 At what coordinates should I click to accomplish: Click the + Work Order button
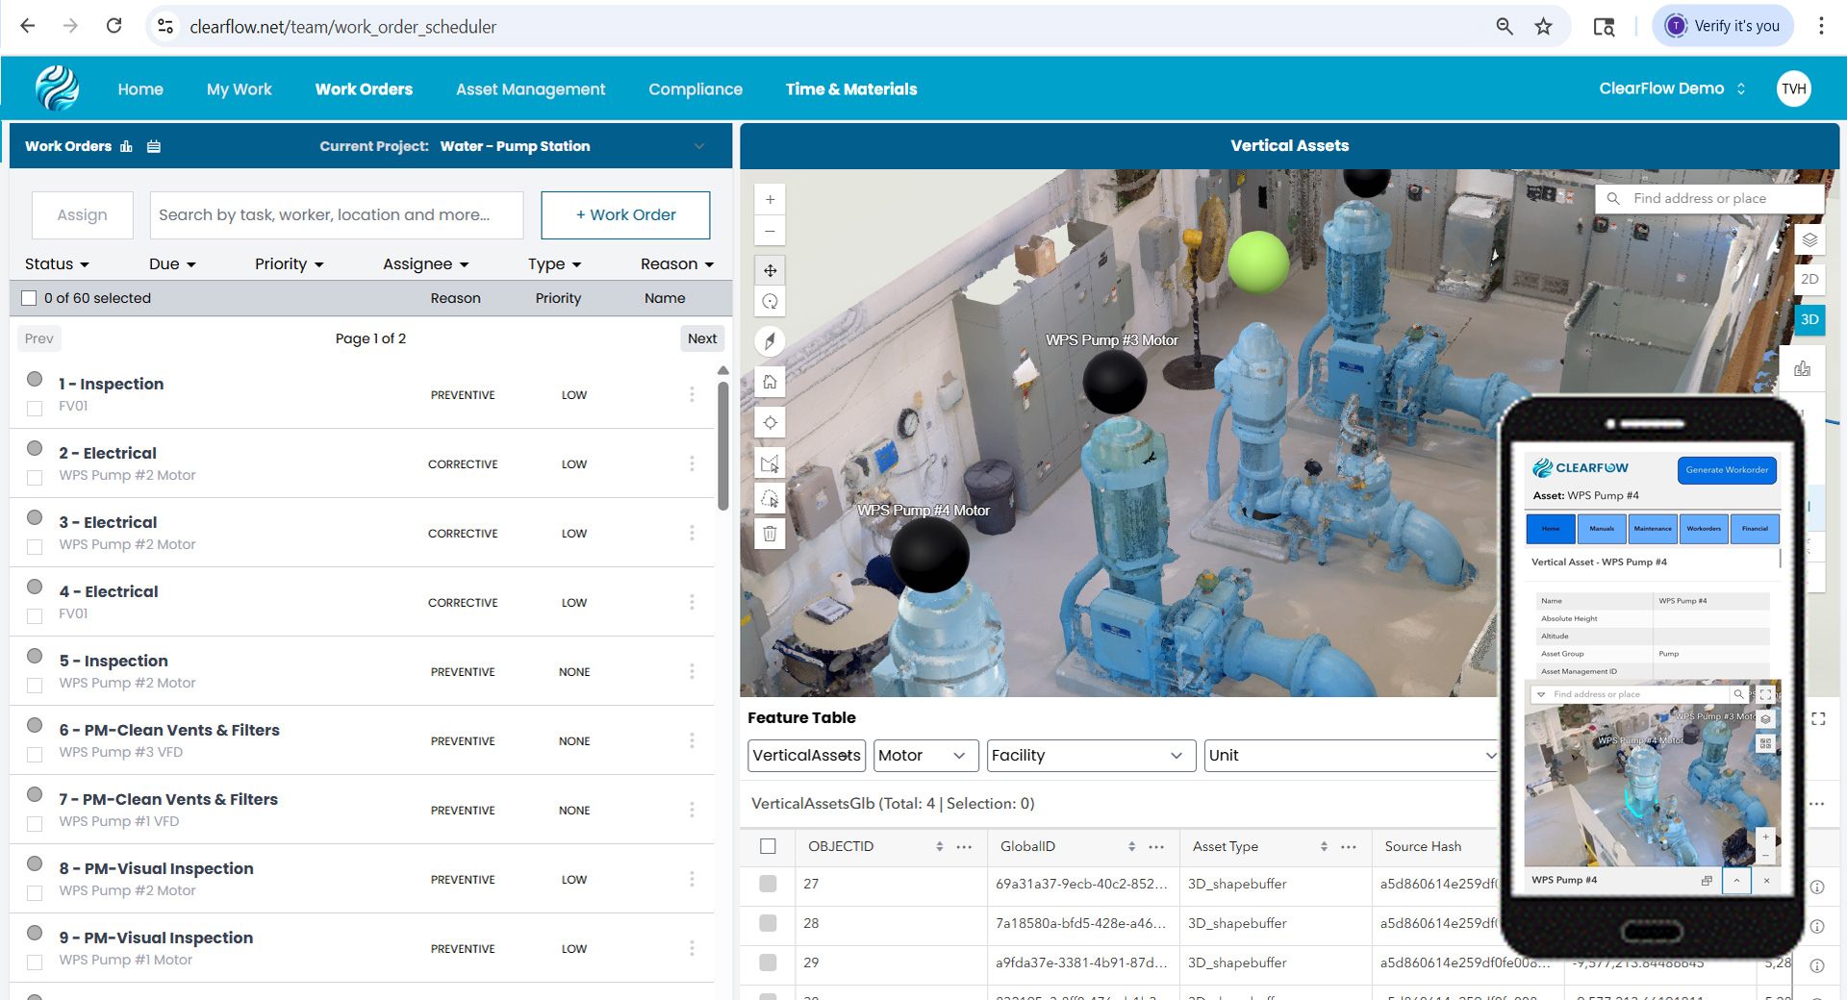pyautogui.click(x=625, y=215)
